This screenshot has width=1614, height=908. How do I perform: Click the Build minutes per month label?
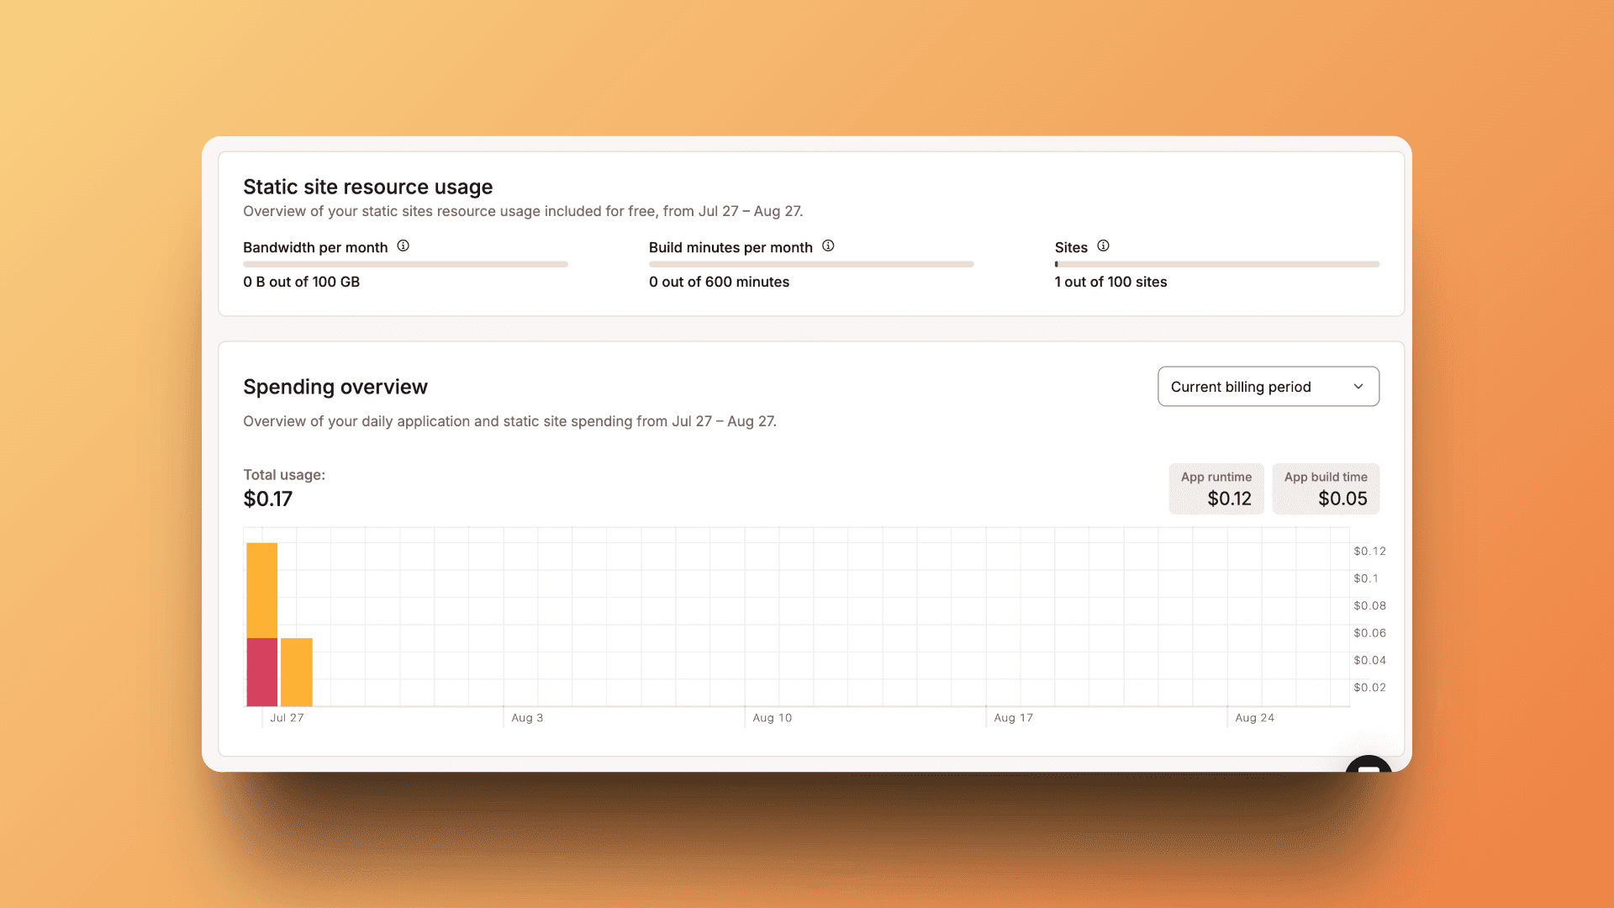click(x=731, y=247)
